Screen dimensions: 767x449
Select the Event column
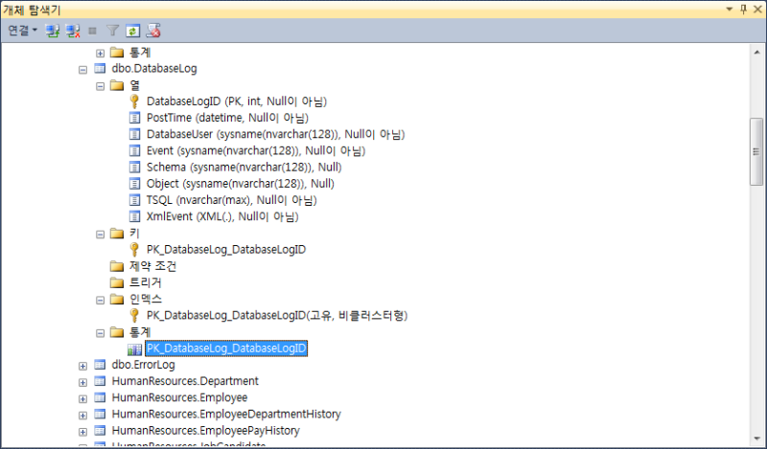click(x=256, y=150)
